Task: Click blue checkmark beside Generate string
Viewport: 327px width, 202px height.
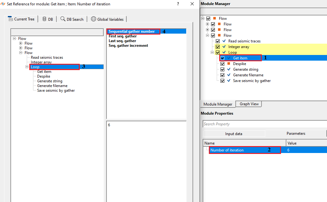Action: (x=229, y=69)
